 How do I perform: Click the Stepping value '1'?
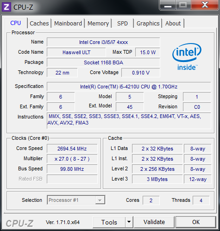pyautogui.click(x=197, y=97)
